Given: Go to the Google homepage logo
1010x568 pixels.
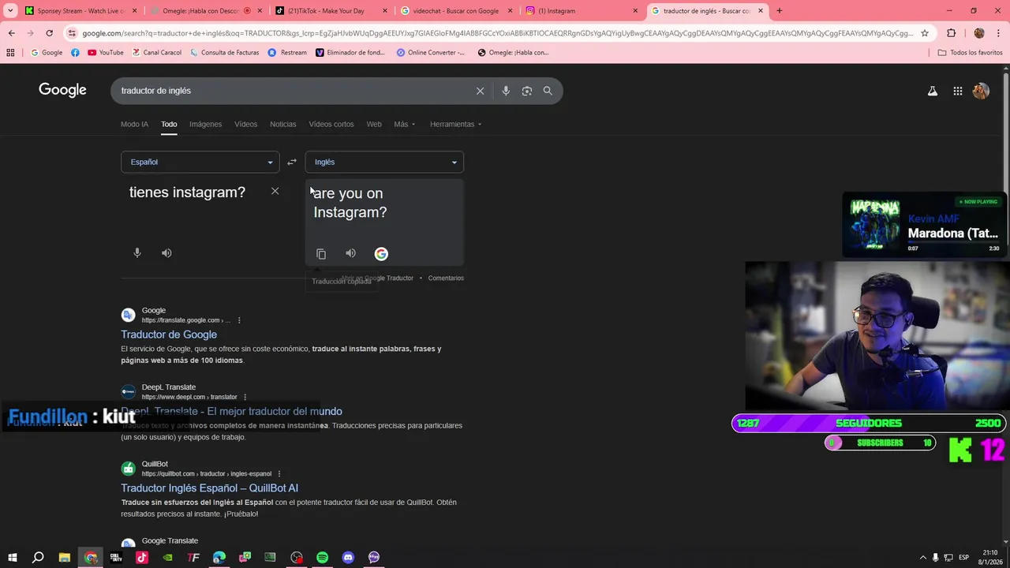Looking at the screenshot, I should coord(62,90).
